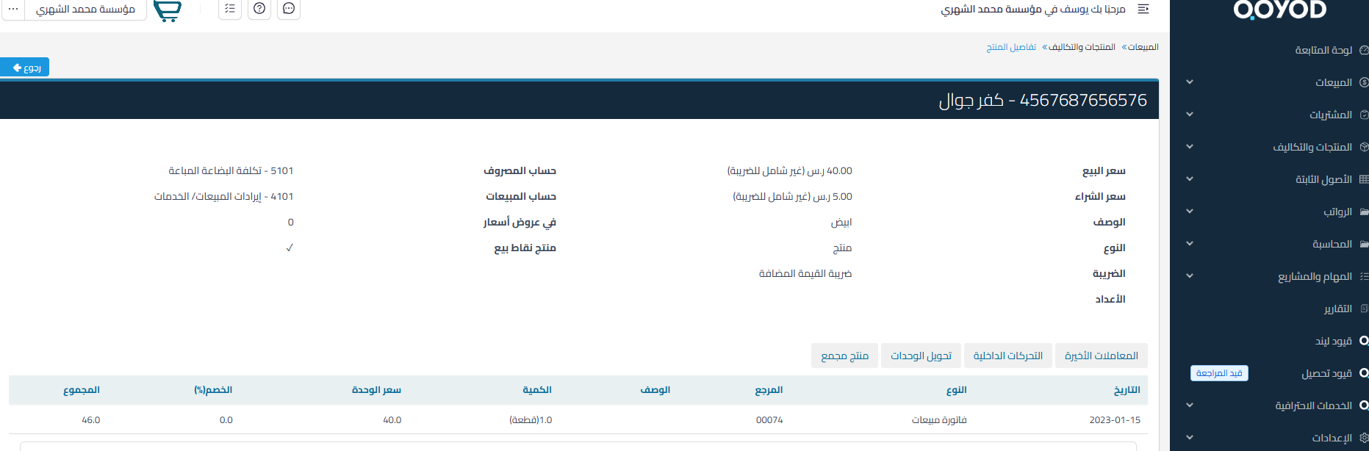Expand the الرواتب sidebar chevron
Viewport: 1369px width, 451px height.
point(1190,212)
